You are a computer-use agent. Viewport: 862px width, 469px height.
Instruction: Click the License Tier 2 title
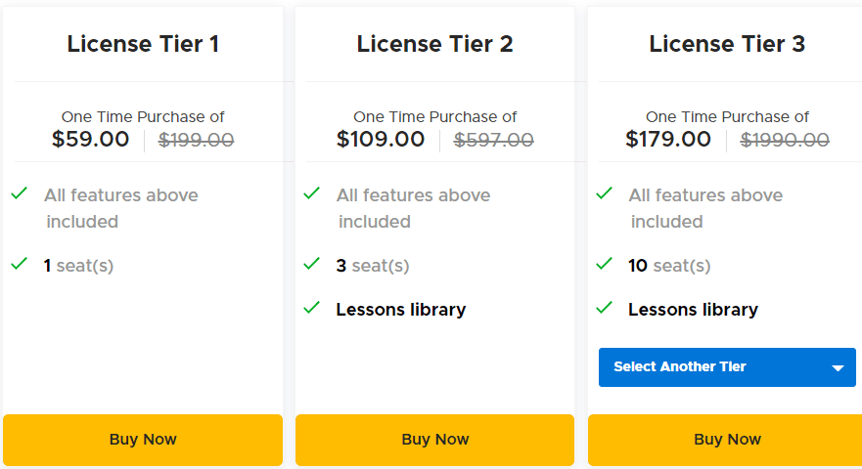(434, 44)
